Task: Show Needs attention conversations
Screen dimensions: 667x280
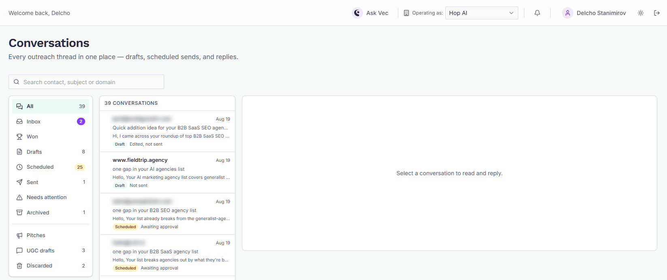Action: (x=51, y=197)
